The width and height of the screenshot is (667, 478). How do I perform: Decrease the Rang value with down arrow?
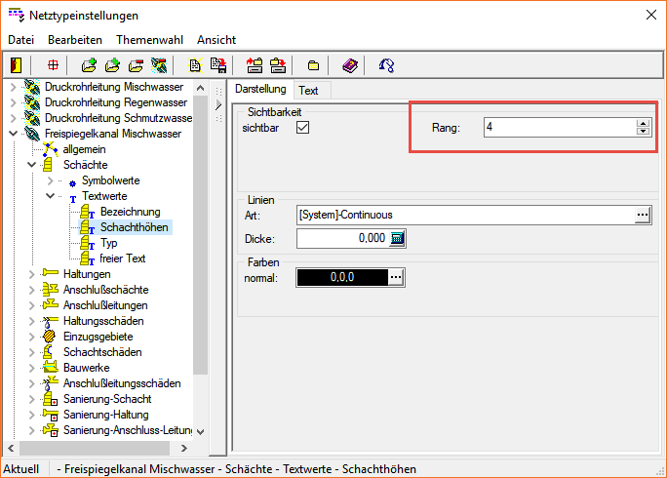[643, 132]
